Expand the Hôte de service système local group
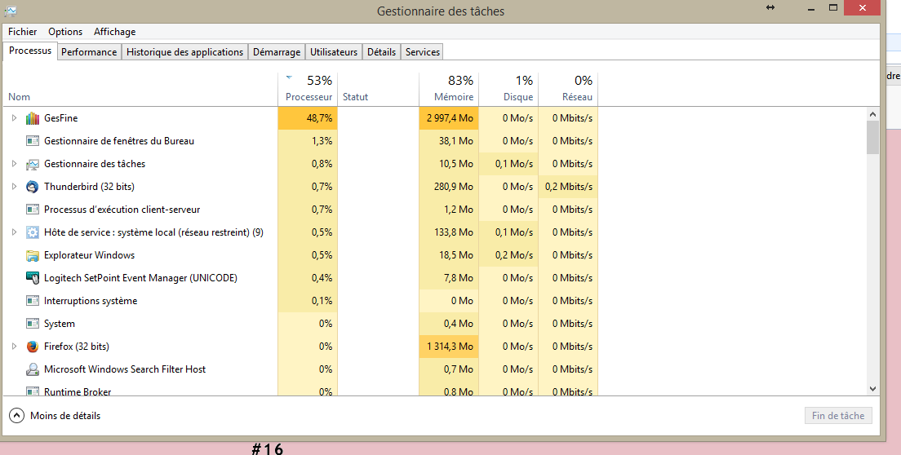Image resolution: width=901 pixels, height=455 pixels. (x=15, y=232)
